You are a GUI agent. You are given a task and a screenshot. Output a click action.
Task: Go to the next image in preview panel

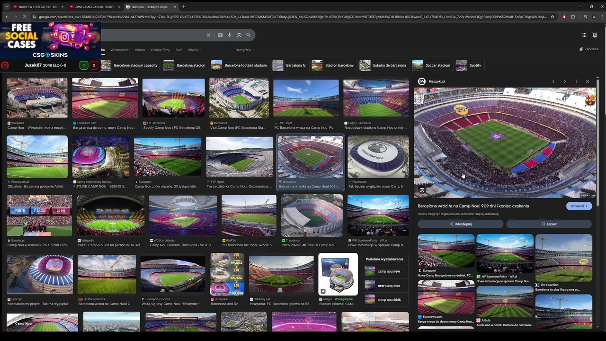pyautogui.click(x=564, y=81)
